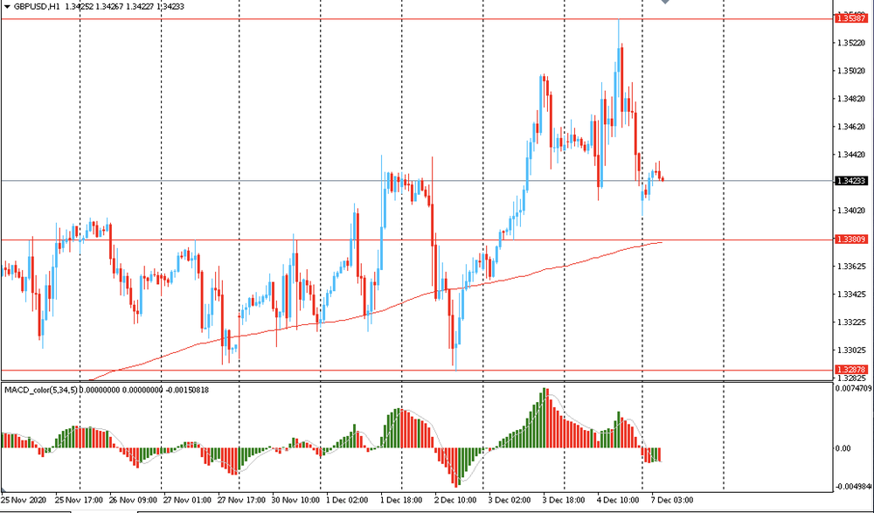Click the 27 Nov 17:00 time axis label
The width and height of the screenshot is (874, 513).
(240, 500)
